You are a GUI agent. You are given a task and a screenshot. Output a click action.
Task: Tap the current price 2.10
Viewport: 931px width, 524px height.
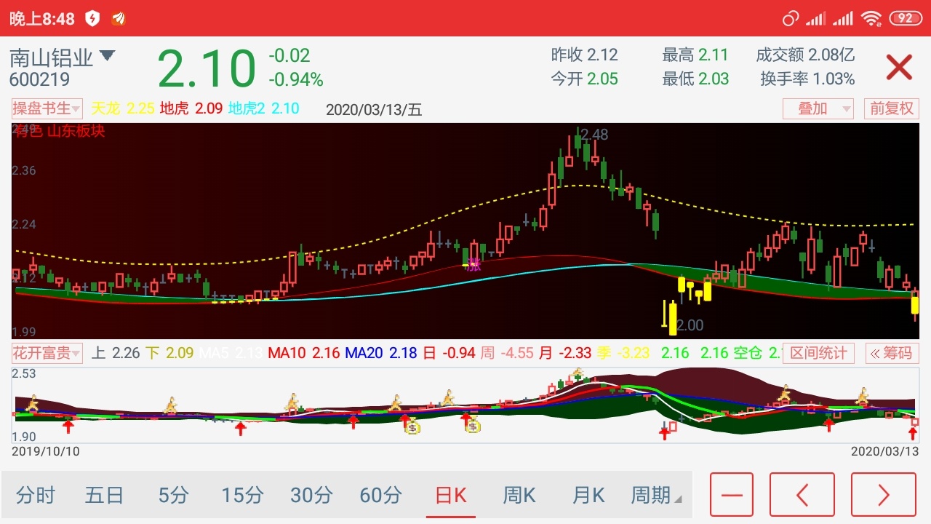coord(207,68)
